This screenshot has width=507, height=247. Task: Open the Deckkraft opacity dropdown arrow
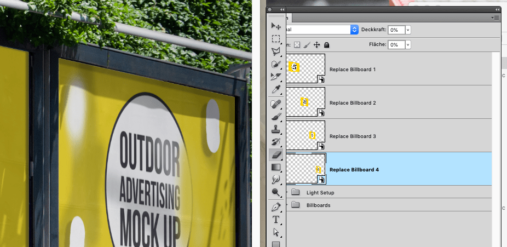tap(408, 30)
